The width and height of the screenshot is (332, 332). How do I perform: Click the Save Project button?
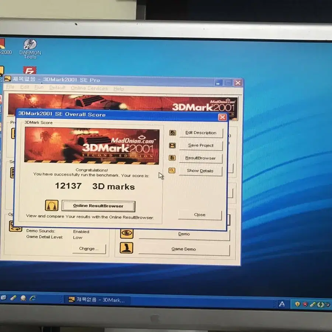[x=201, y=146]
